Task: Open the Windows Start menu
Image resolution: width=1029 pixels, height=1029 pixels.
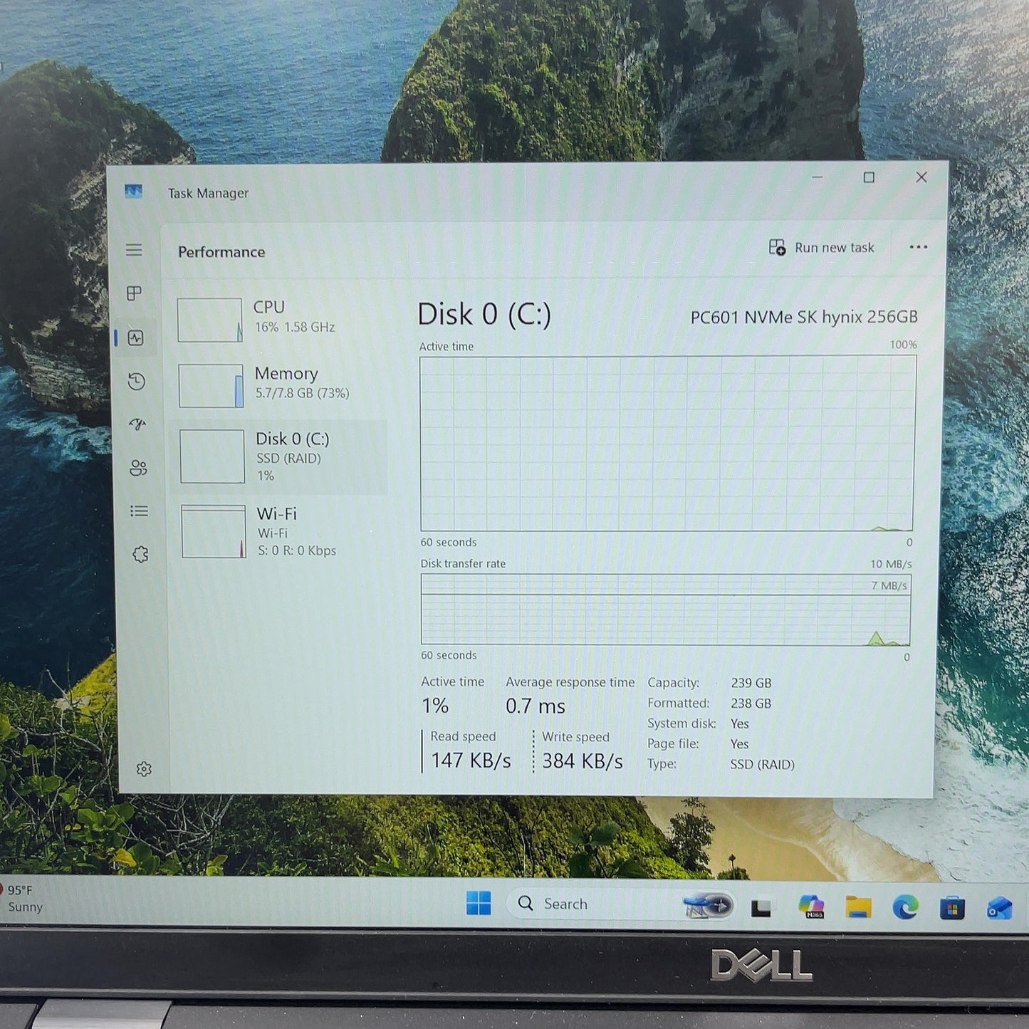Action: click(479, 903)
